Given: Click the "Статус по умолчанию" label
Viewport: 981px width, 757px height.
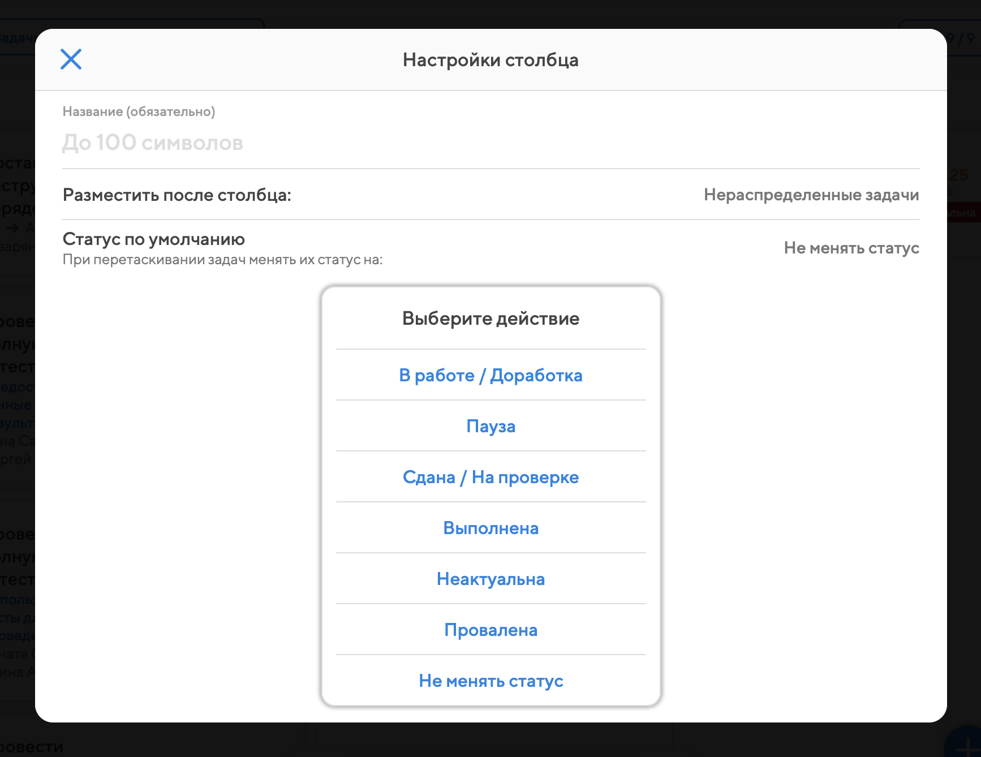Looking at the screenshot, I should coord(154,239).
